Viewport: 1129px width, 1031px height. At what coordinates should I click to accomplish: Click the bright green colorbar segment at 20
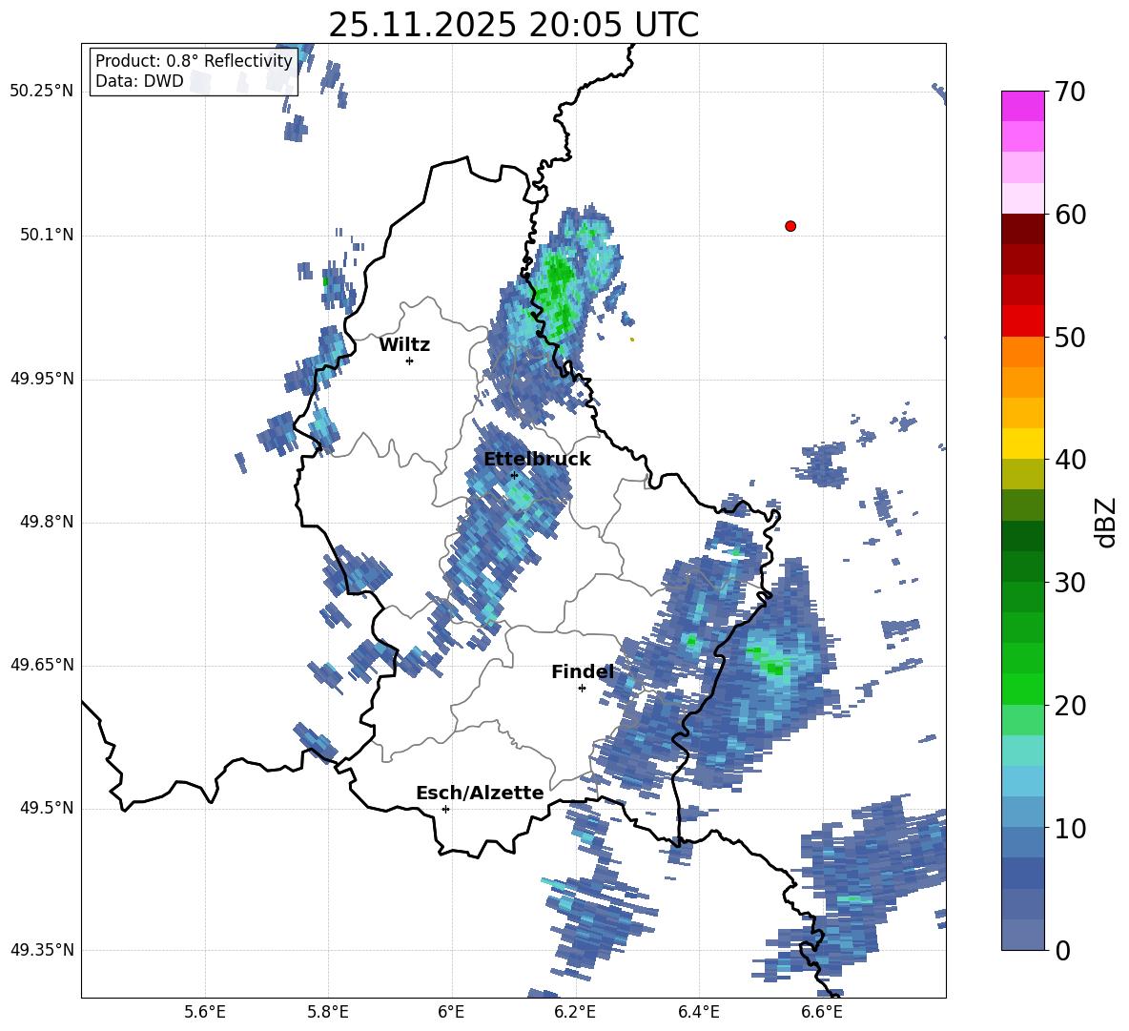tap(1022, 689)
